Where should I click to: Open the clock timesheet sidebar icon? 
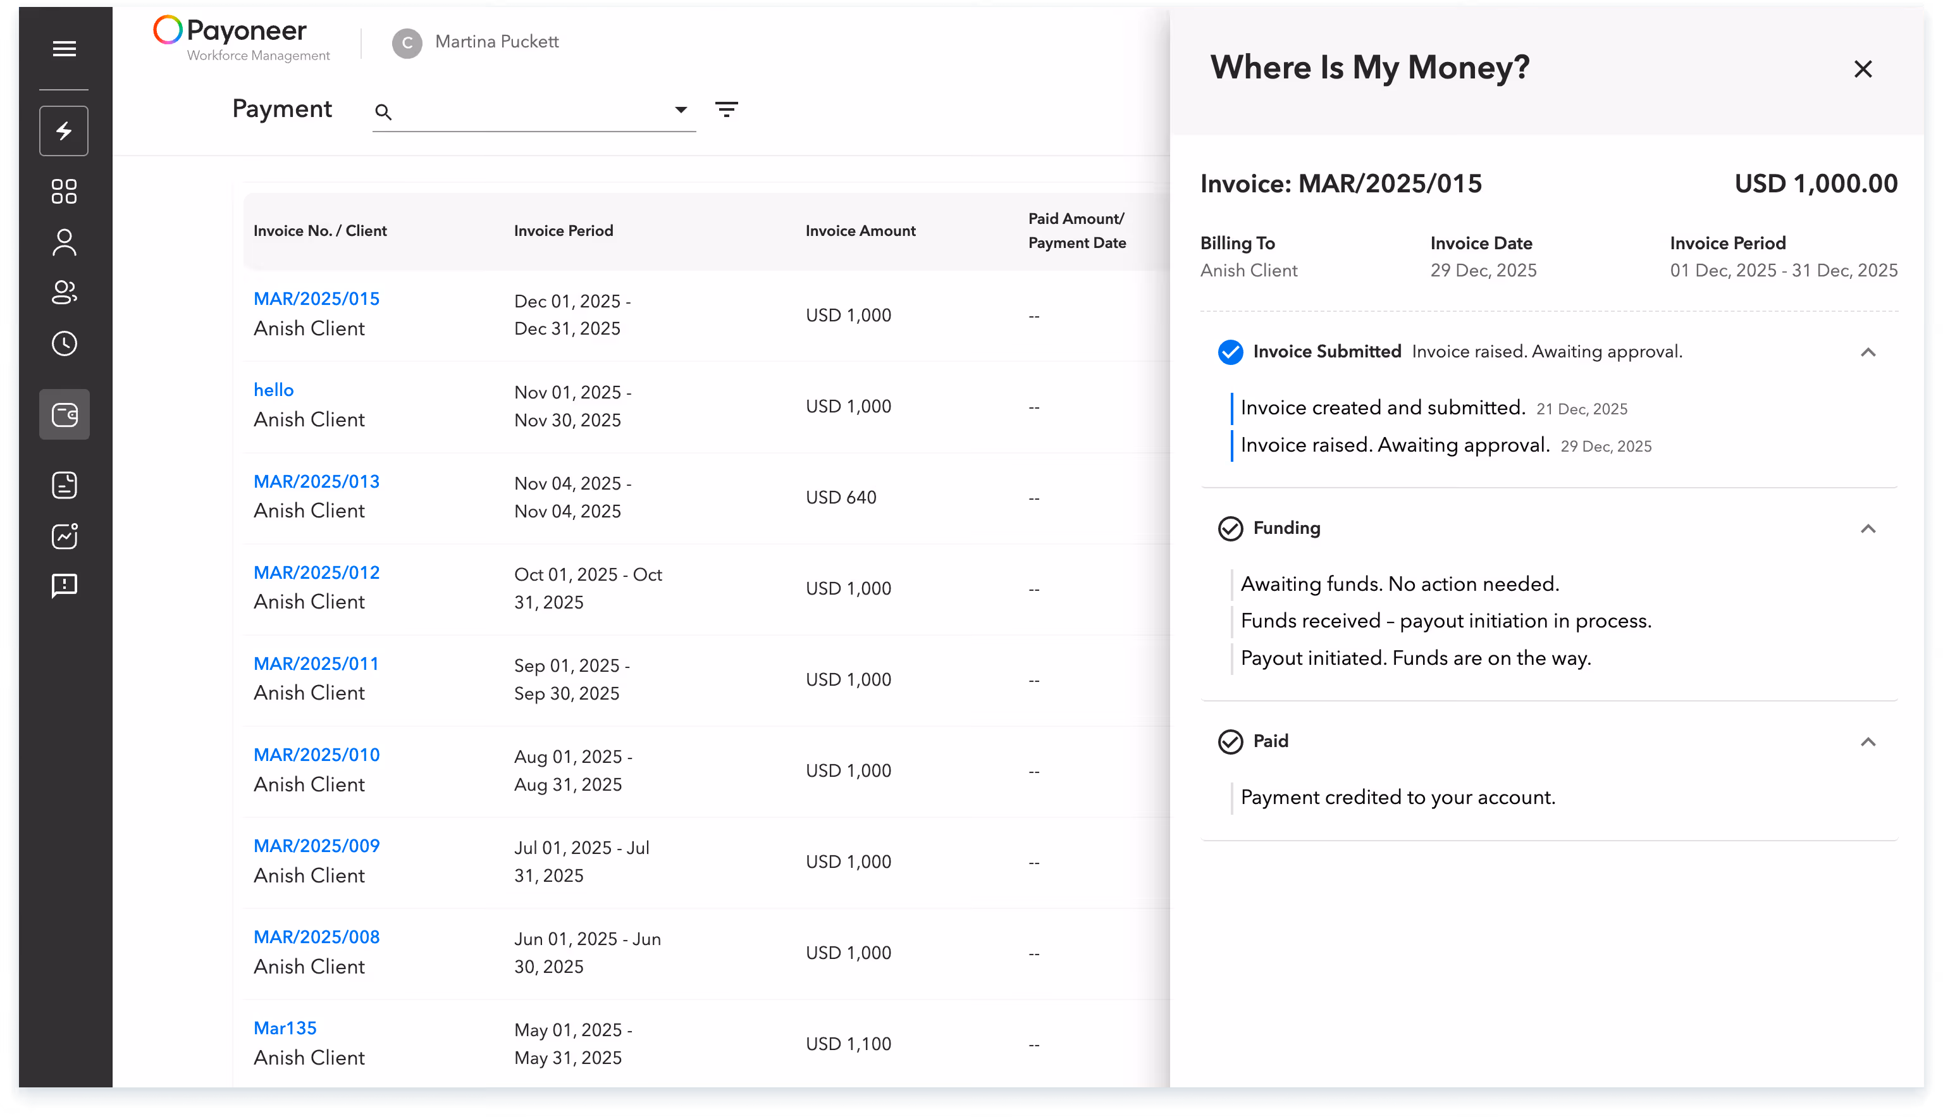pos(64,343)
